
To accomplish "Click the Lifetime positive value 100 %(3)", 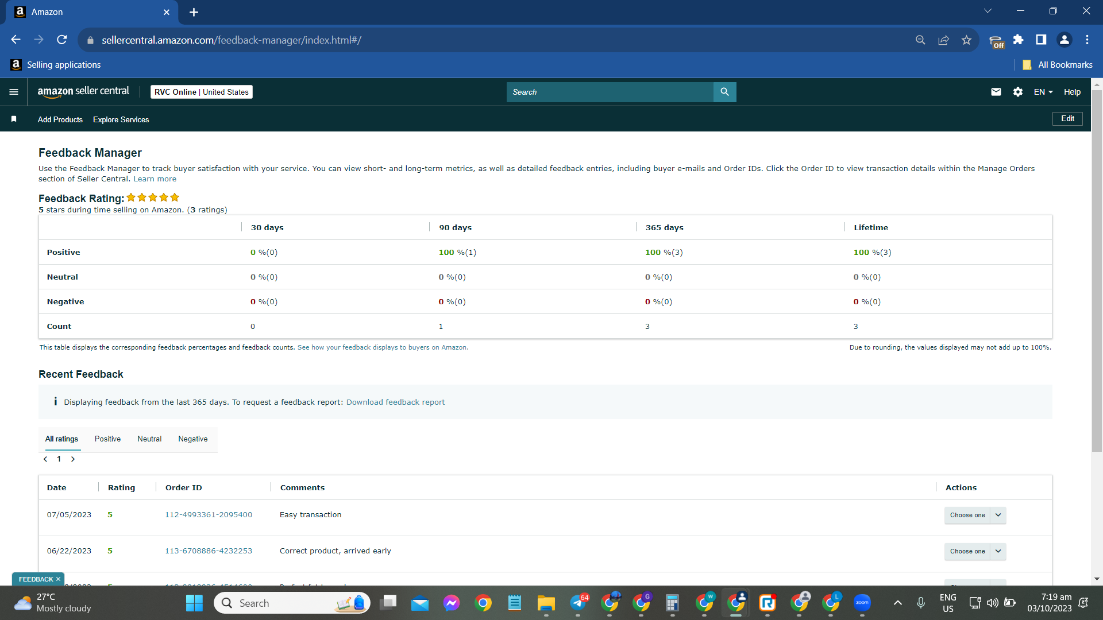I will 872,253.
